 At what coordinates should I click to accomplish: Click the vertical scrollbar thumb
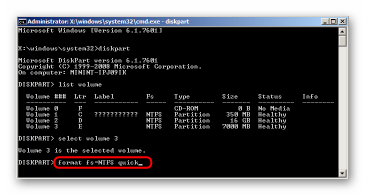[342, 41]
